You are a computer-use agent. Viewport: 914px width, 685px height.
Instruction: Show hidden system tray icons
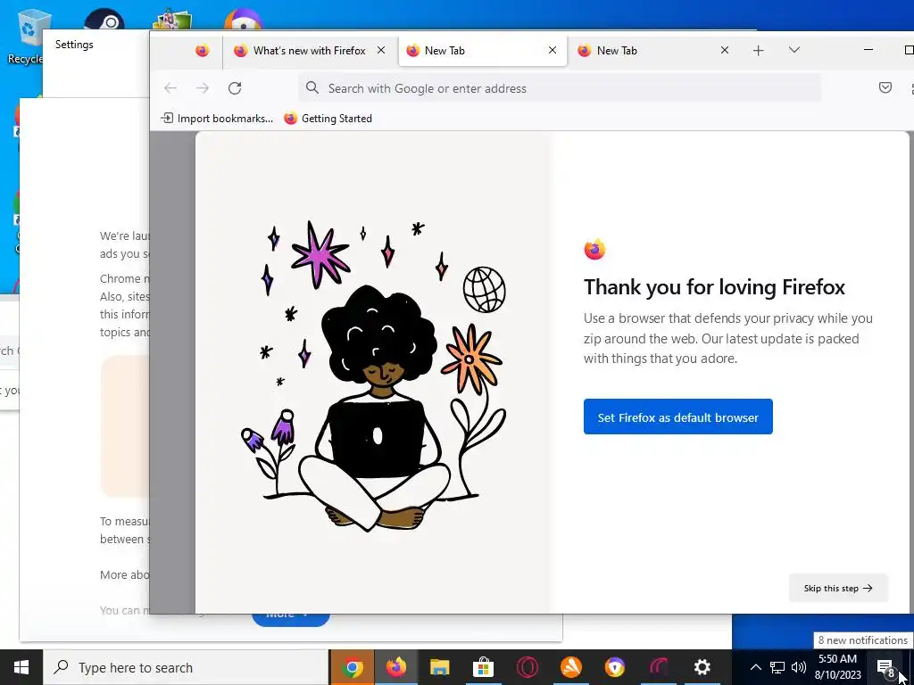(x=755, y=667)
